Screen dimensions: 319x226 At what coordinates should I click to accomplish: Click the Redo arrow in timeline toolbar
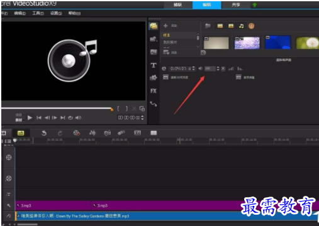click(60, 133)
